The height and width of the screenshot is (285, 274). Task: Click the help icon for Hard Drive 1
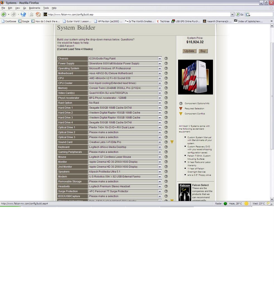pyautogui.click(x=166, y=108)
